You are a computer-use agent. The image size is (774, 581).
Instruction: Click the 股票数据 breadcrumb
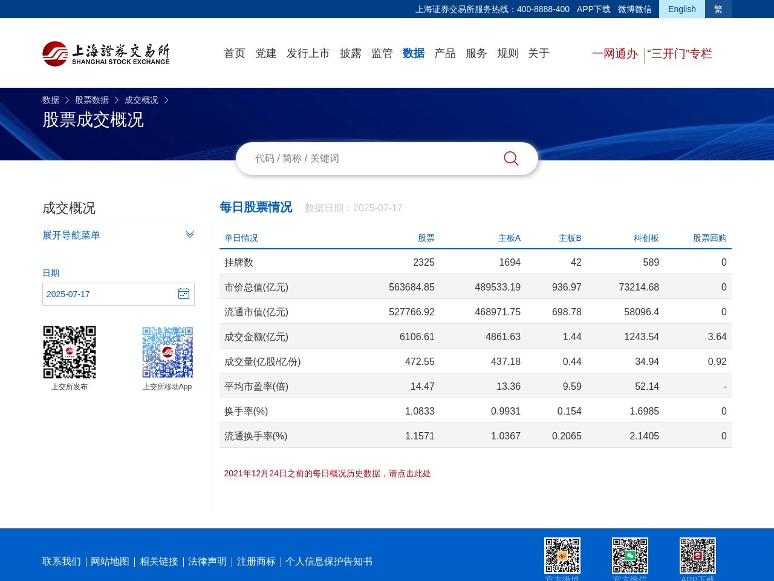[92, 100]
